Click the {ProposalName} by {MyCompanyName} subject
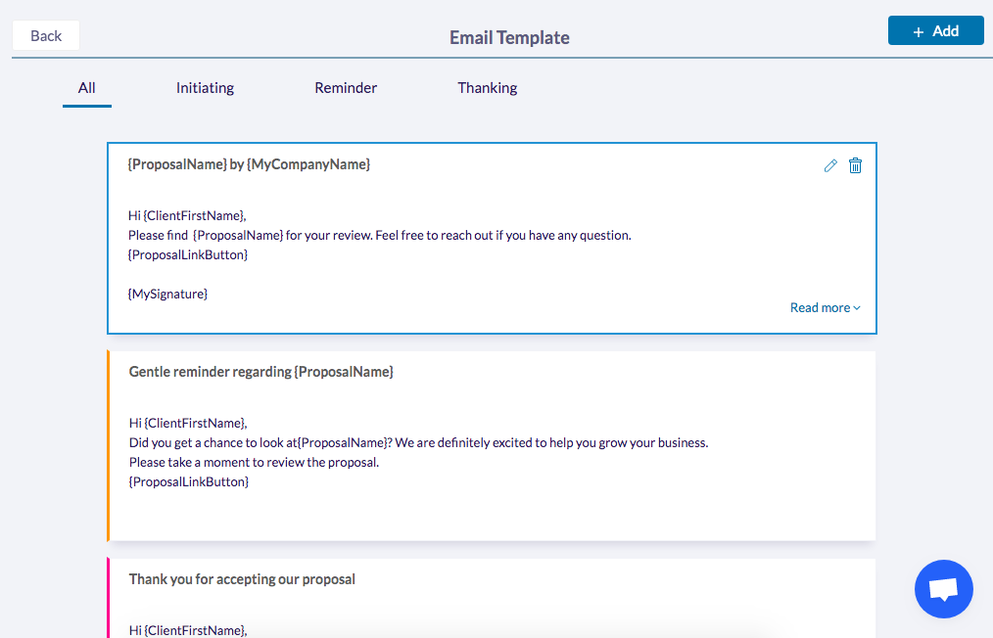 [x=249, y=164]
